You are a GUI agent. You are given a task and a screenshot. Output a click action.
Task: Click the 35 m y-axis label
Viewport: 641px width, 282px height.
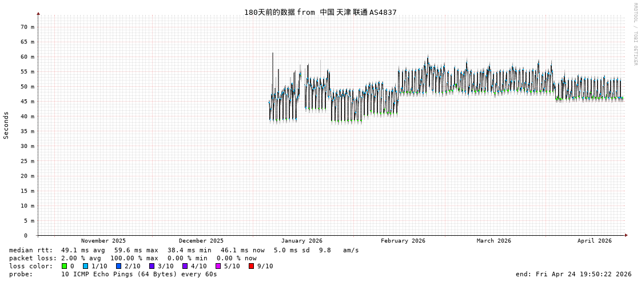(x=27, y=131)
